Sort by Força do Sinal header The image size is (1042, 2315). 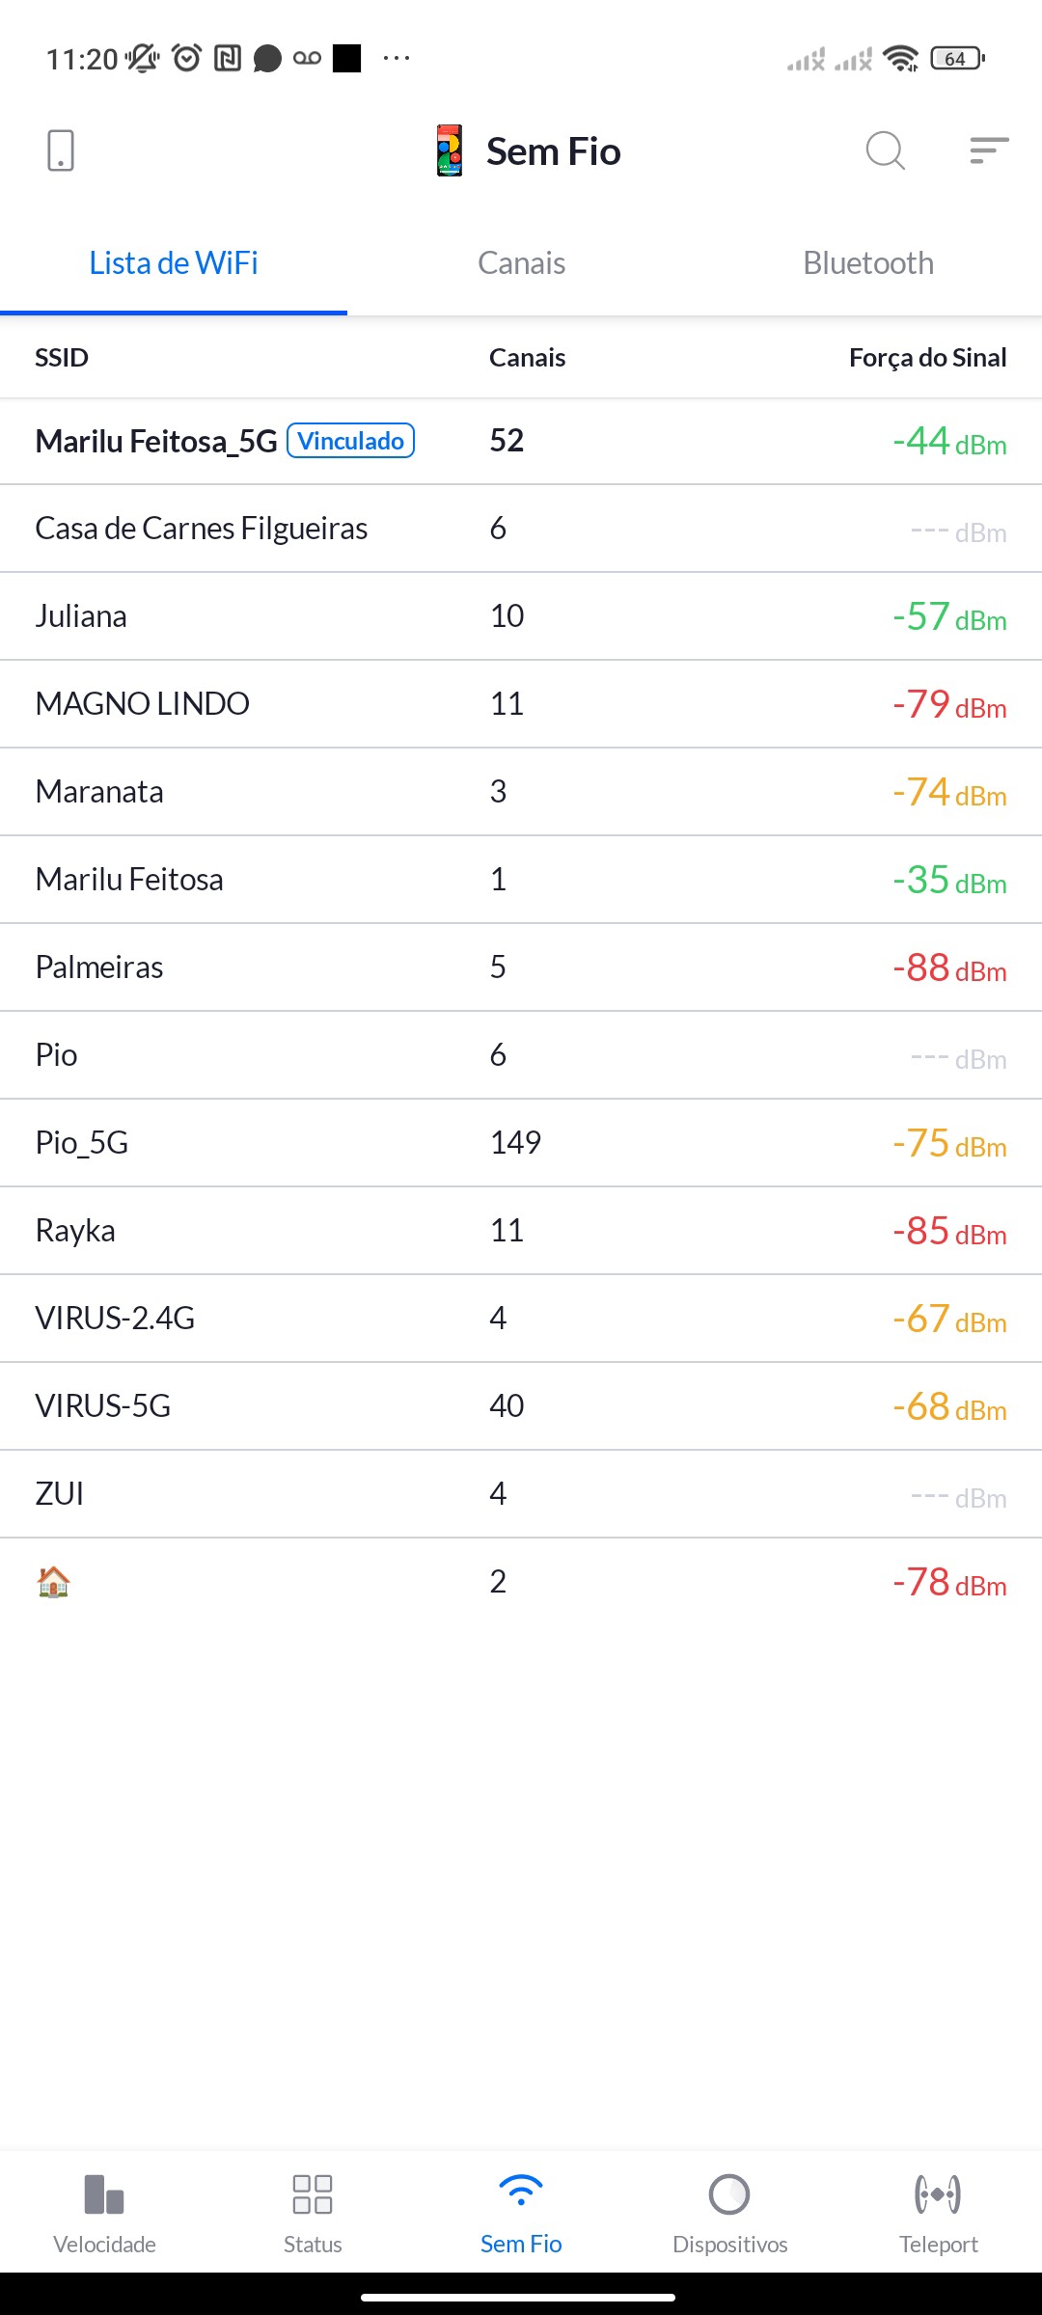click(x=927, y=358)
